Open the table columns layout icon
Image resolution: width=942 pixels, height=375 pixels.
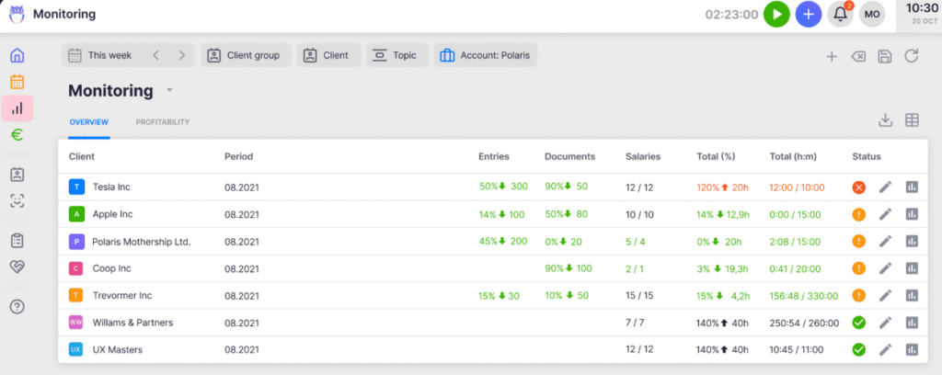912,120
